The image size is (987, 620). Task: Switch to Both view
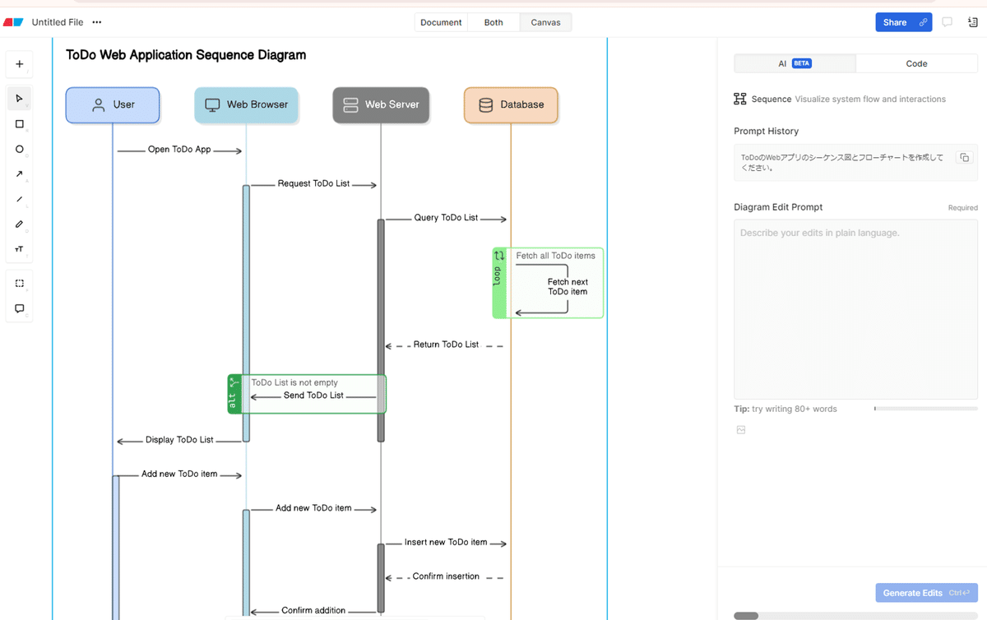click(493, 22)
